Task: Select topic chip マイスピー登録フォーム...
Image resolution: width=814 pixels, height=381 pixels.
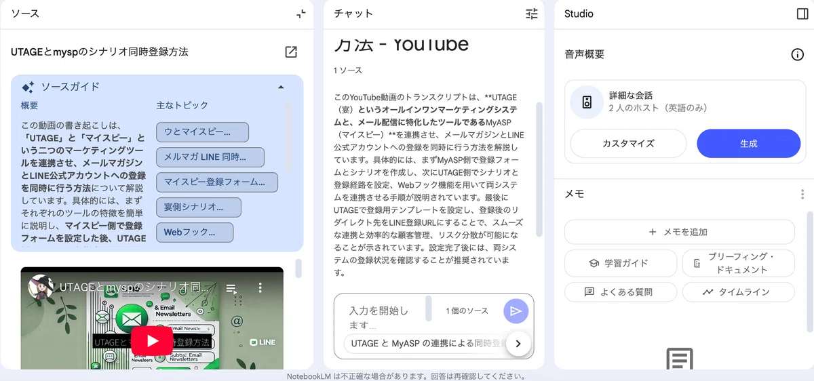Action: [216, 182]
